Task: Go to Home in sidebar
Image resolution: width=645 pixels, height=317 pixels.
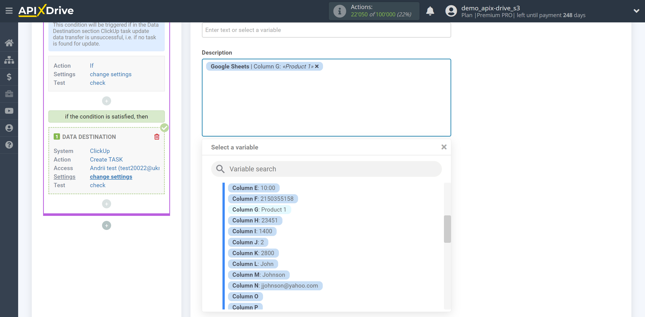Action: 9,43
